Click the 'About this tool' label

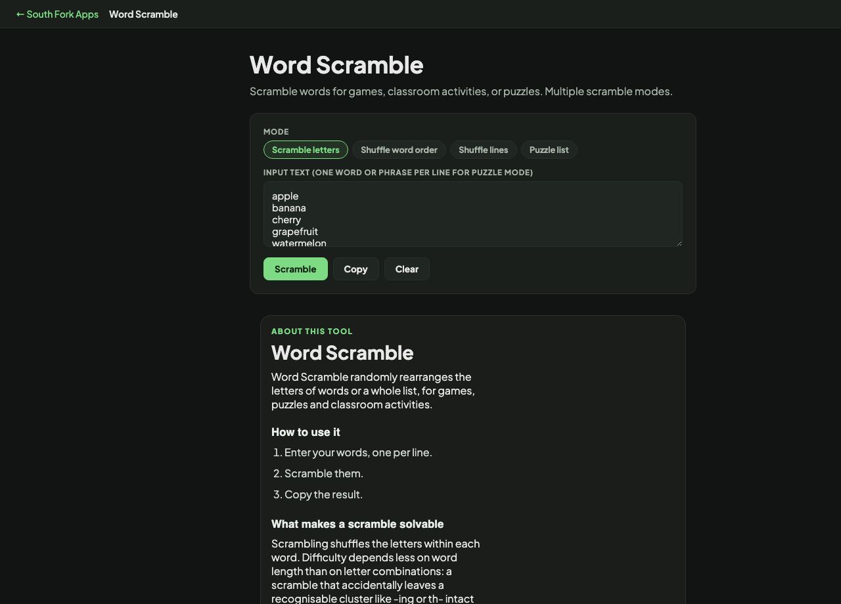[312, 332]
